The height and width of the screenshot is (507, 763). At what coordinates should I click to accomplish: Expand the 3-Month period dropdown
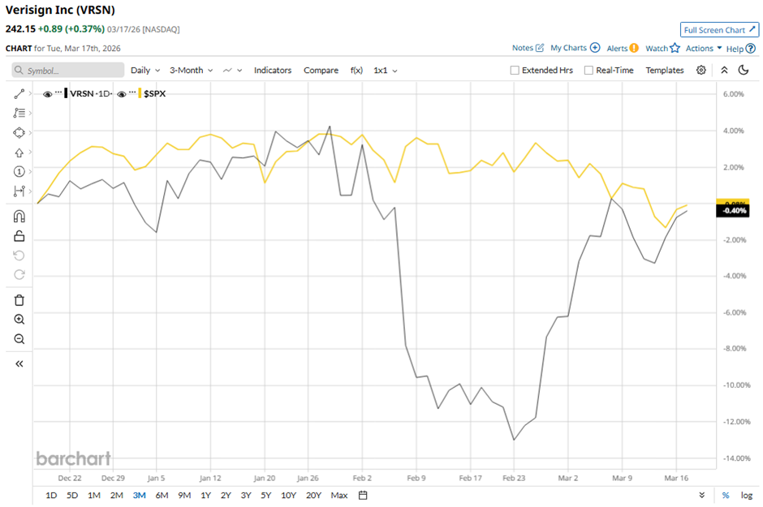tap(191, 71)
